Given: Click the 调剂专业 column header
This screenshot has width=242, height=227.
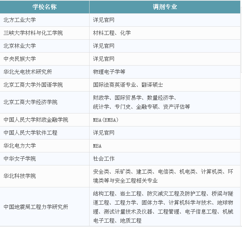Looking at the screenshot, I should tap(165, 7).
